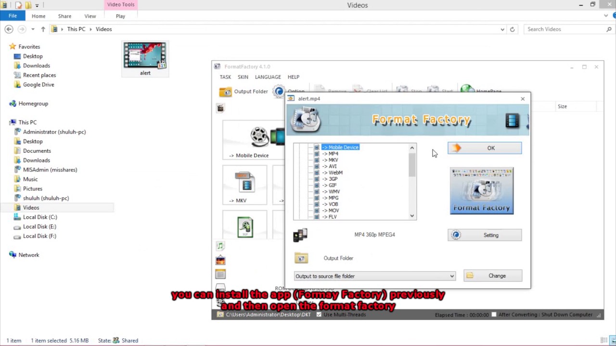Open View tab in Explorer ribbon
Screen dimensions: 616x346
tap(90, 16)
